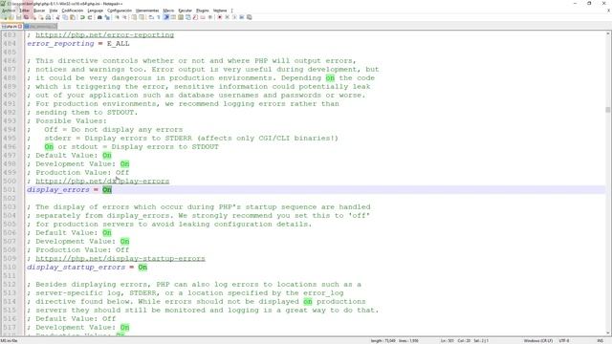Screen dimensions: 612x344
Task: Follow the php.net/display-errors link
Action: pyautogui.click(x=102, y=181)
